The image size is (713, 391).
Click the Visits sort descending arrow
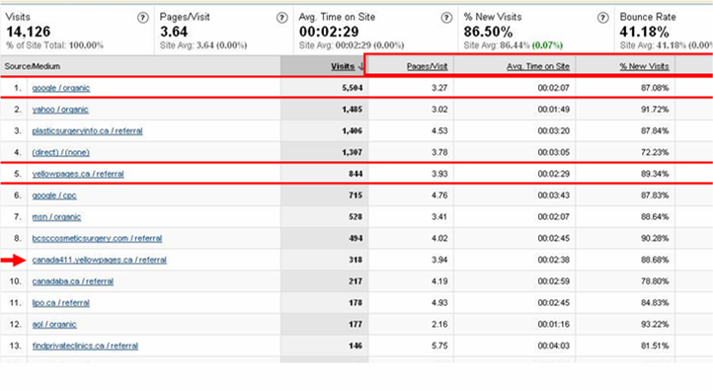point(361,67)
